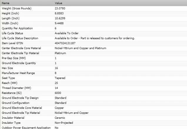Select the Quantity Per Application label
The image size is (187, 129).
coord(17,28)
